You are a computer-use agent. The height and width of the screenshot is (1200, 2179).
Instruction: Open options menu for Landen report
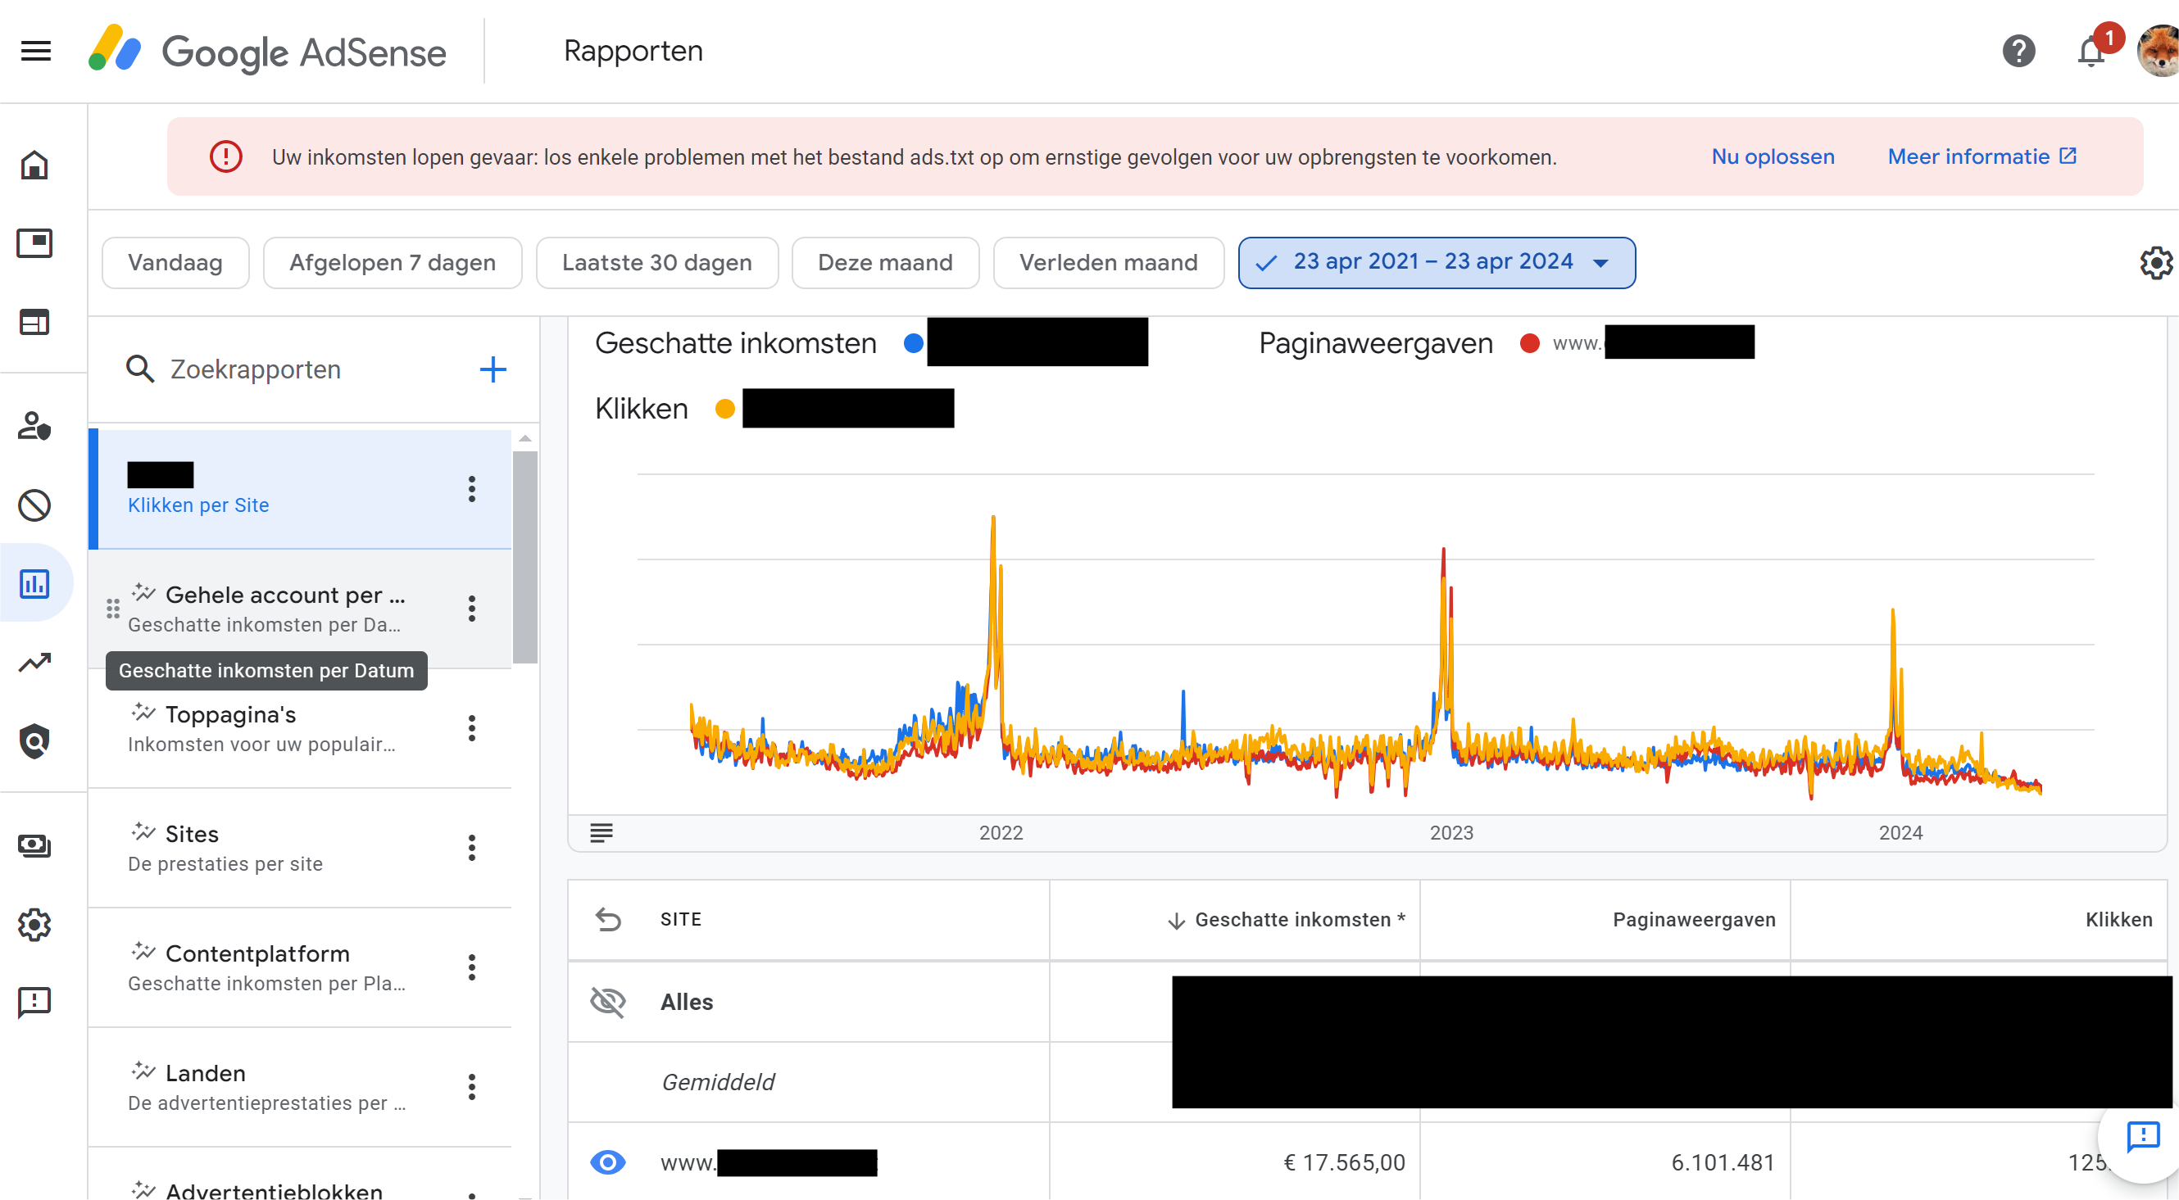[472, 1087]
